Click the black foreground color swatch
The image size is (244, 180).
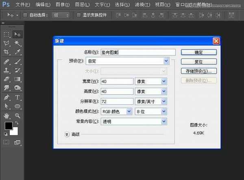[8, 126]
